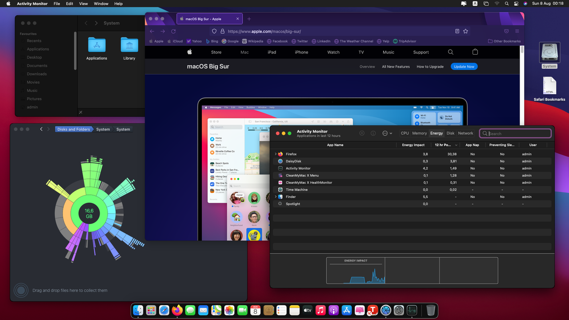This screenshot has width=569, height=320.
Task: Open the Other Bookmarks folder in Firefox
Action: click(504, 41)
